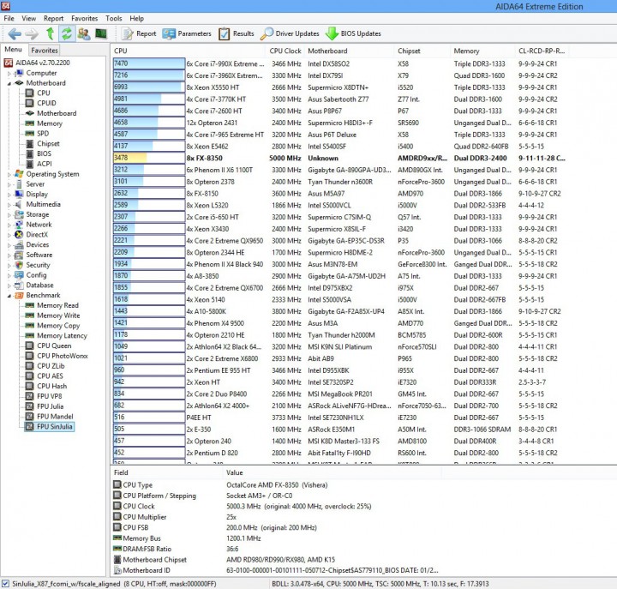
Task: Select CPU Hash benchmark
Action: [46, 387]
